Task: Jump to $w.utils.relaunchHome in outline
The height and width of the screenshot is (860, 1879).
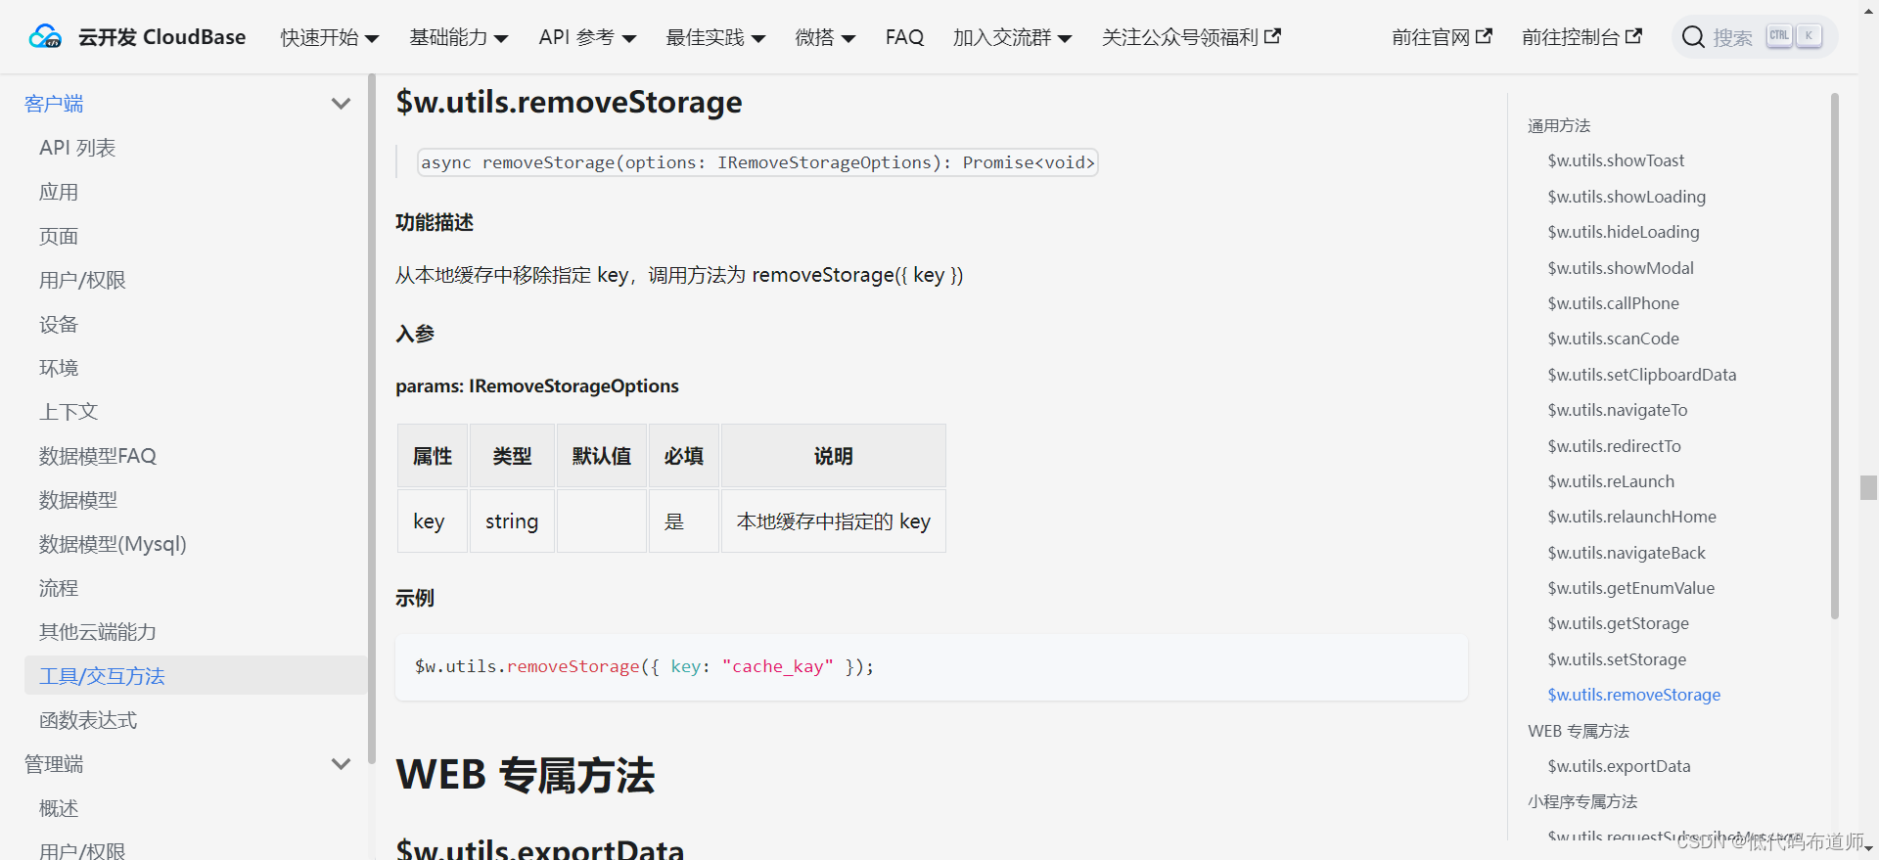Action: (x=1631, y=517)
